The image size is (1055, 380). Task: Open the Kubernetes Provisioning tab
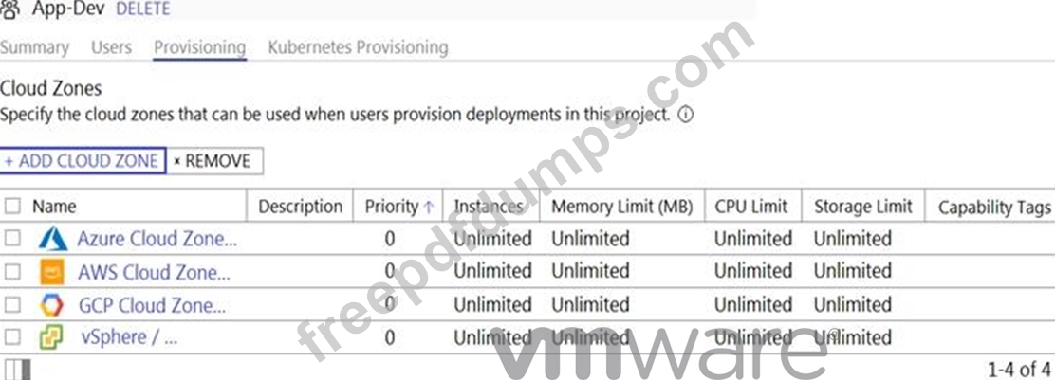pyautogui.click(x=358, y=47)
